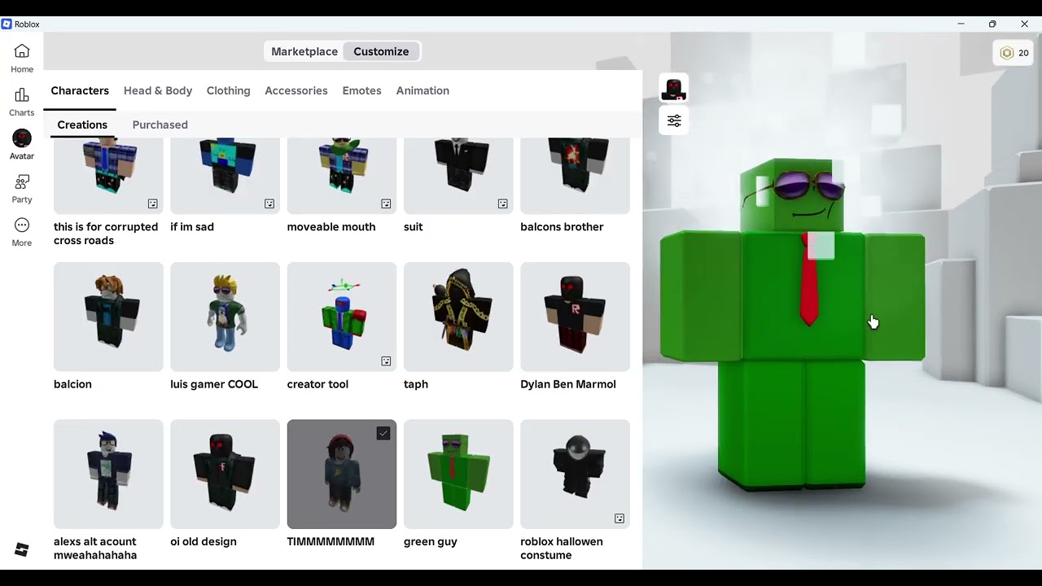1042x586 pixels.
Task: Open the Creations sub-tab
Action: pyautogui.click(x=82, y=125)
